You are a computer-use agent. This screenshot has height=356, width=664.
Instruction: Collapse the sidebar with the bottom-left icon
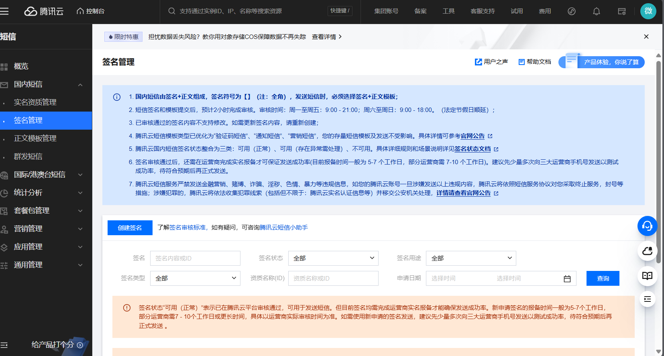[4, 345]
